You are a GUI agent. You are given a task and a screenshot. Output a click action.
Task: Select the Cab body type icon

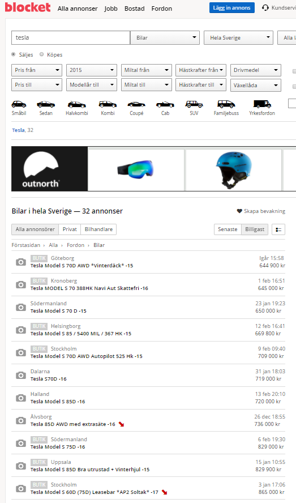click(x=165, y=104)
